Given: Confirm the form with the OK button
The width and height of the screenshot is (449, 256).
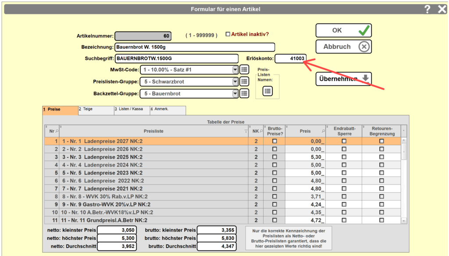Looking at the screenshot, I should tap(343, 31).
